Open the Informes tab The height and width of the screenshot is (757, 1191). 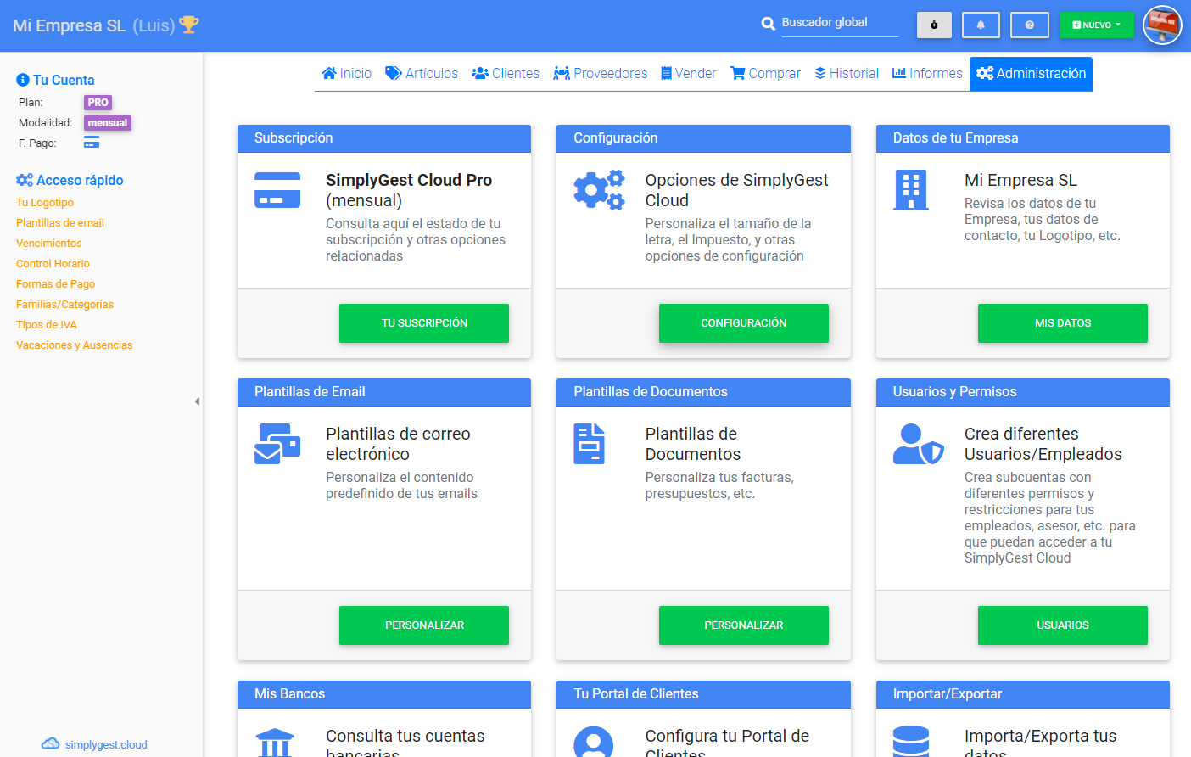pos(926,73)
